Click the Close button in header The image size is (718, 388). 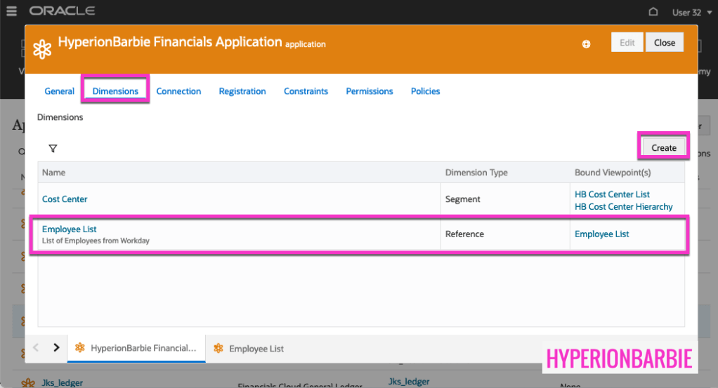[664, 43]
